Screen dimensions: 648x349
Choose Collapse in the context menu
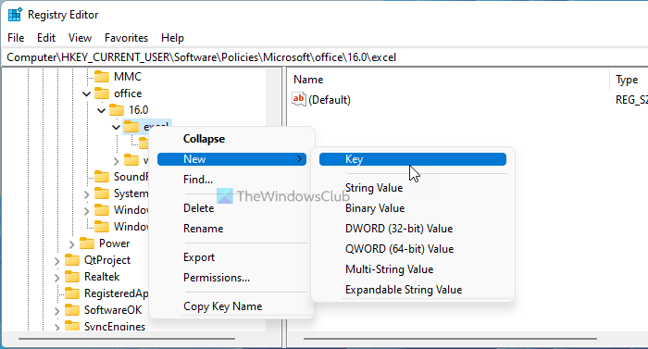tap(231, 139)
